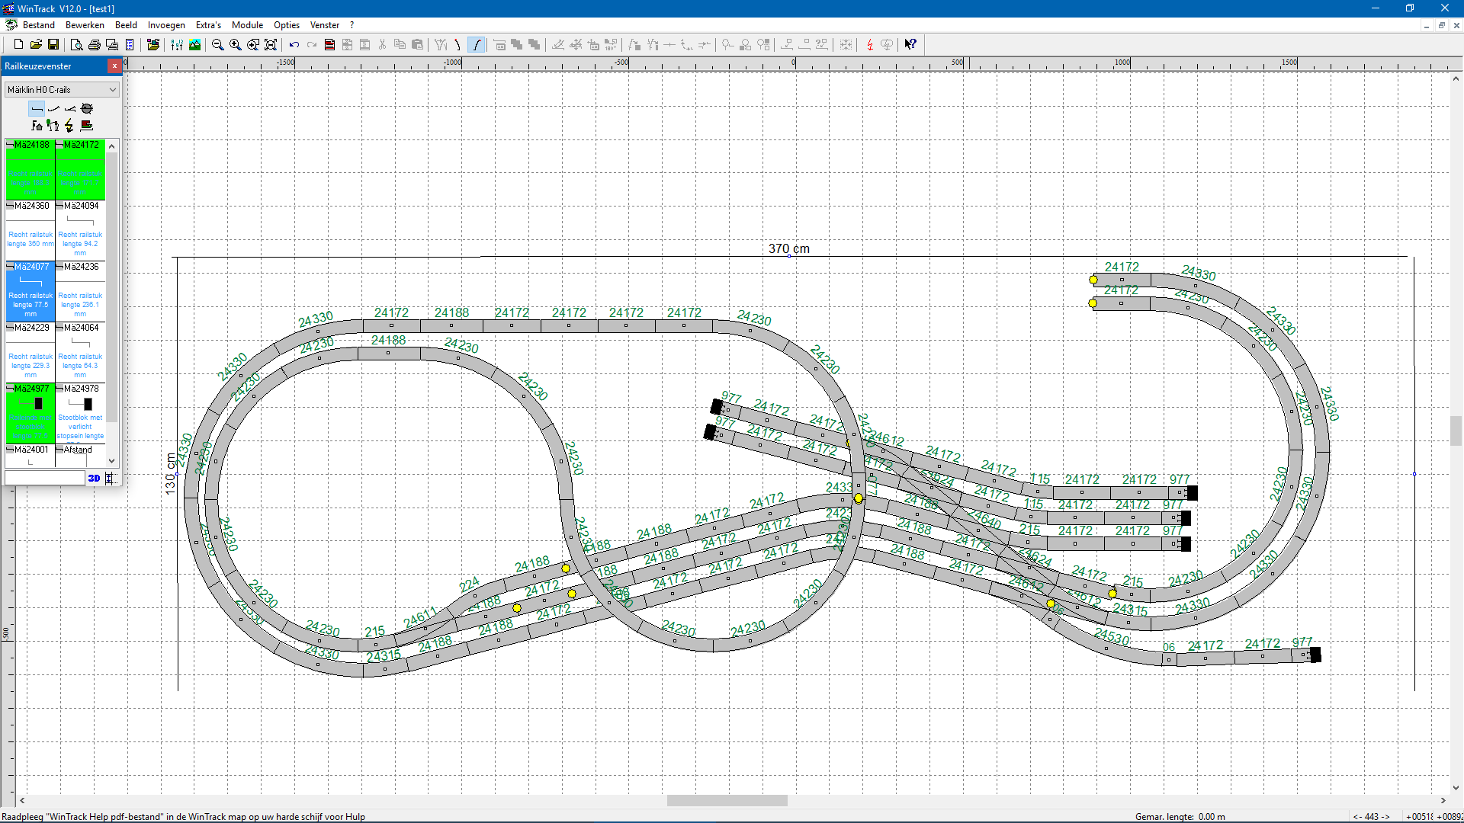
Task: Click the landscape picture icon
Action: pos(195,45)
